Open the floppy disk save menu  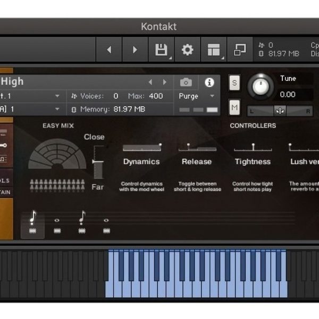161,49
